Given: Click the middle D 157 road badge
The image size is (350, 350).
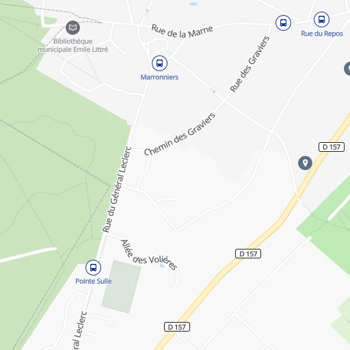Looking at the screenshot, I should coord(248,254).
